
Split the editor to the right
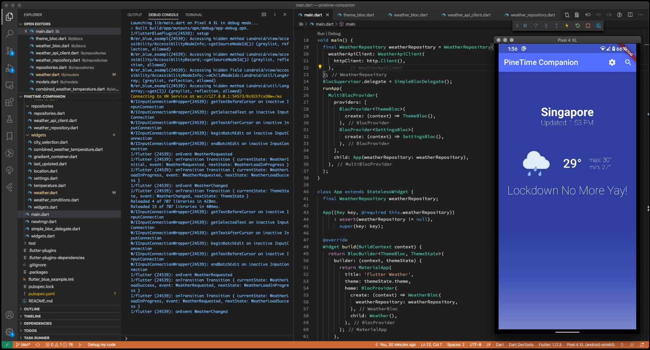(630, 15)
